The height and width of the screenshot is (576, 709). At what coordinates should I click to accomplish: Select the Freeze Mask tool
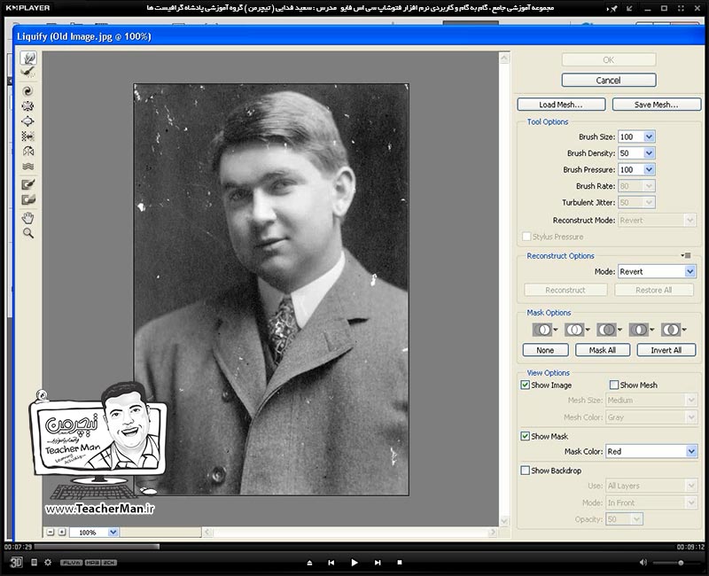tap(28, 184)
